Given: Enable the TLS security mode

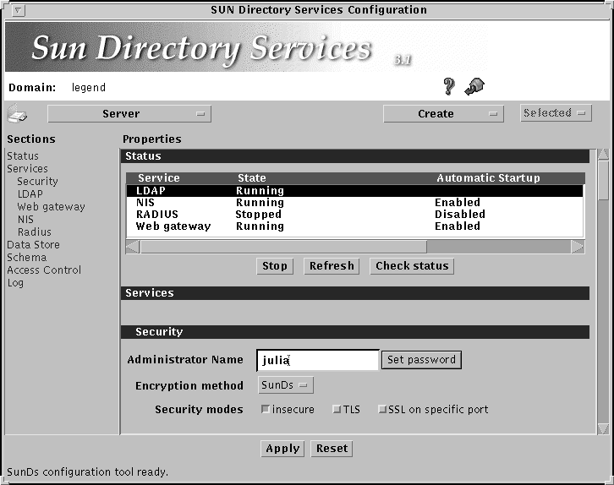Looking at the screenshot, I should click(337, 410).
